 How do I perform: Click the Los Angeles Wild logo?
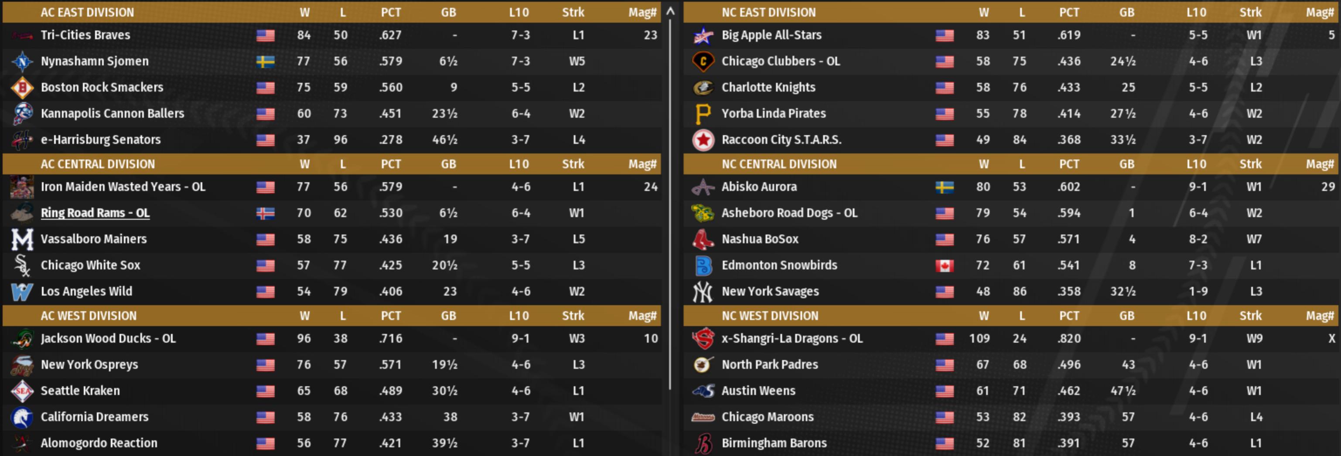pos(22,292)
